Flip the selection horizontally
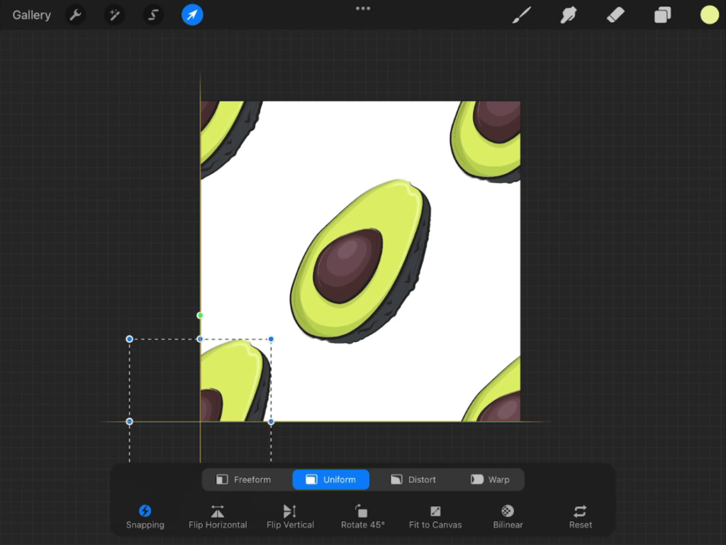 218,516
